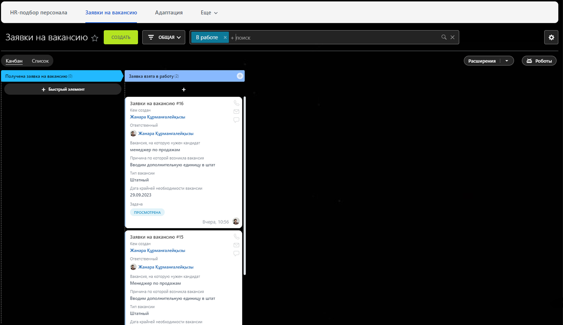Expand Расширения dropdown arrow
Screen dimensions: 563x325
507,61
